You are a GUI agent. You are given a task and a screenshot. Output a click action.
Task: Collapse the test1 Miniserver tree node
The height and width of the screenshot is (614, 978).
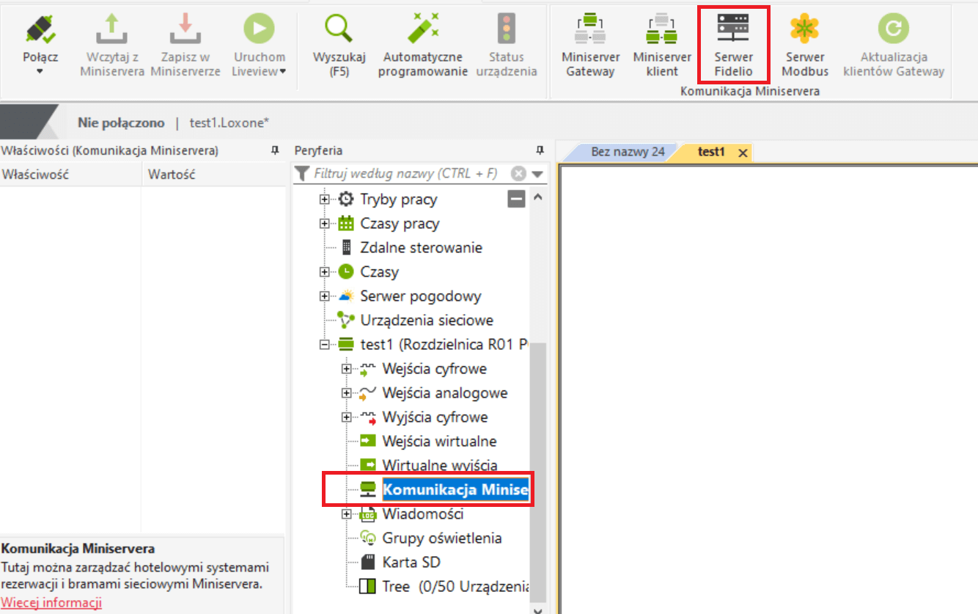[324, 345]
